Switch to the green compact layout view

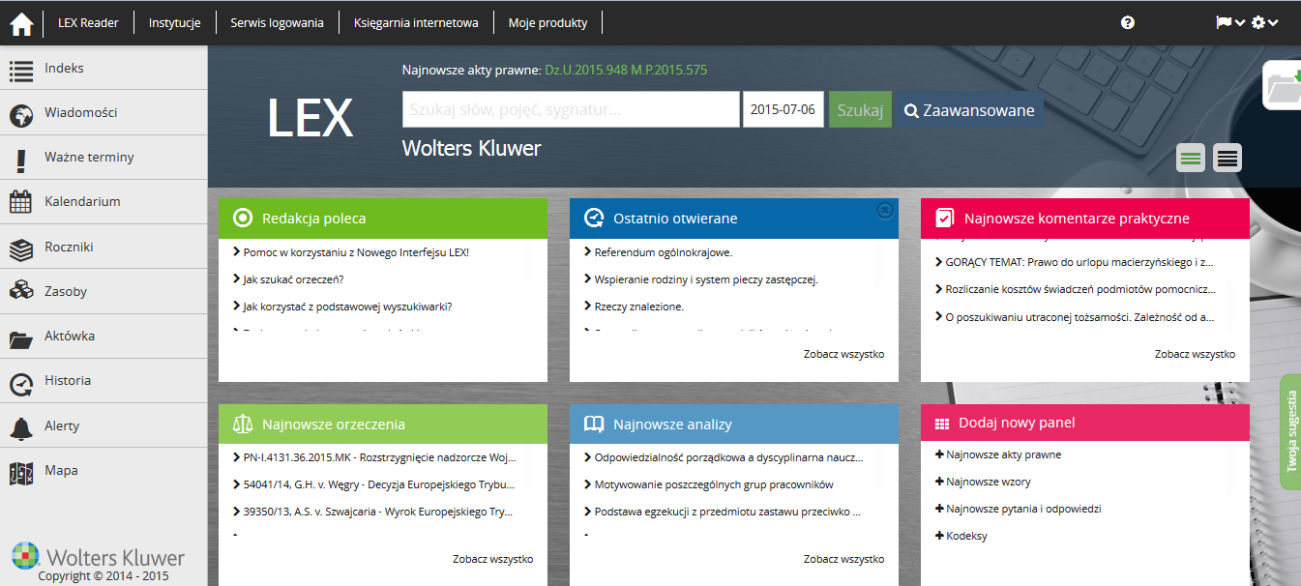[1192, 158]
